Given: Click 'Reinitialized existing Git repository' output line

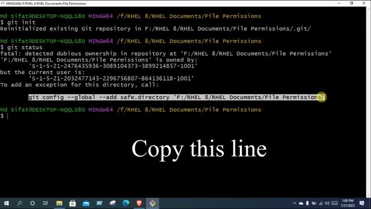Looking at the screenshot, I should (155, 28).
